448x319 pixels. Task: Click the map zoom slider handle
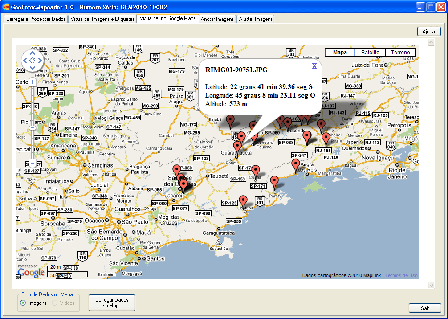pyautogui.click(x=32, y=128)
